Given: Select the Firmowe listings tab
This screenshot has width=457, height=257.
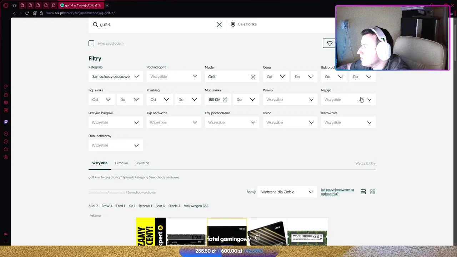Looking at the screenshot, I should point(121,163).
